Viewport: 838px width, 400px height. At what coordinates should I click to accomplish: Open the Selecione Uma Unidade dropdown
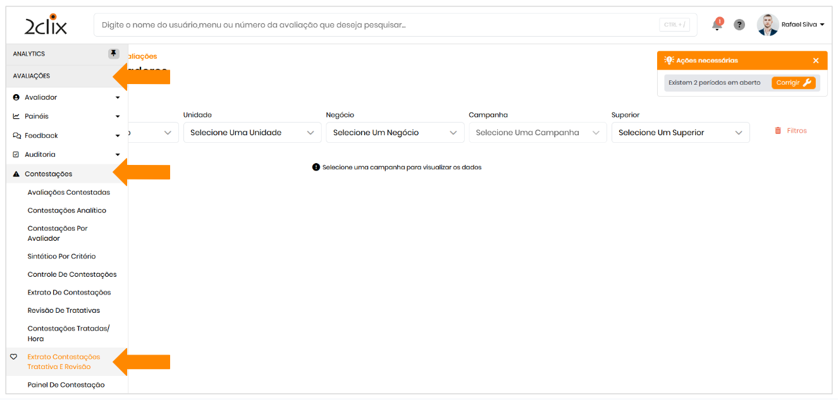point(252,133)
